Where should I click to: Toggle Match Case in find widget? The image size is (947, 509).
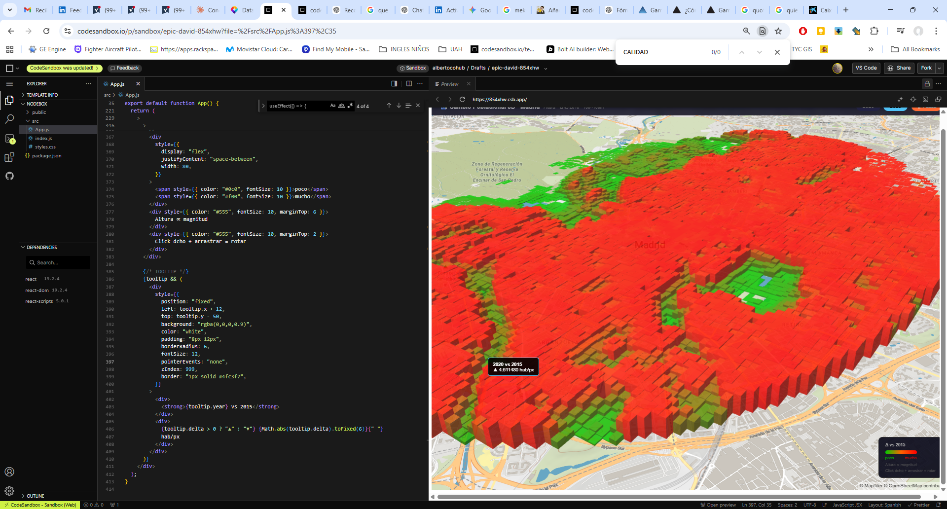click(333, 106)
